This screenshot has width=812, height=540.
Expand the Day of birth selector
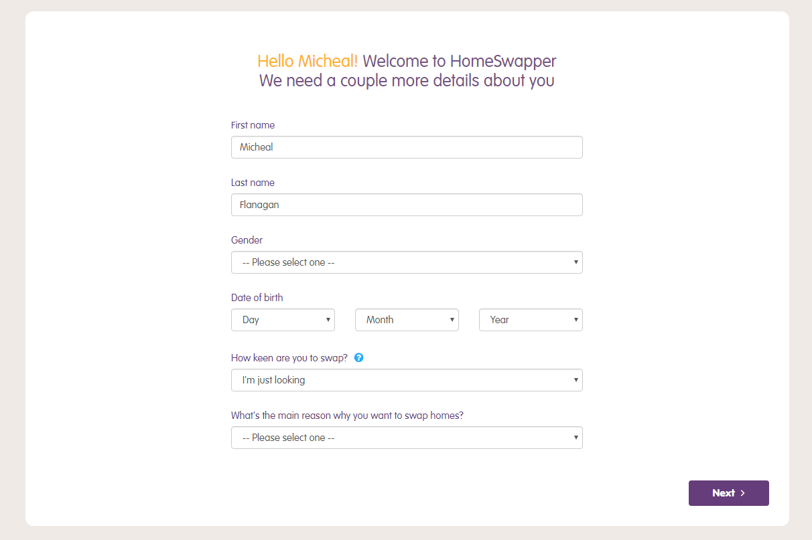click(283, 320)
